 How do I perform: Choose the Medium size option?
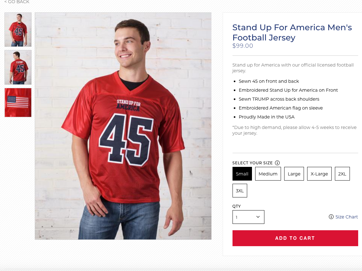point(268,174)
